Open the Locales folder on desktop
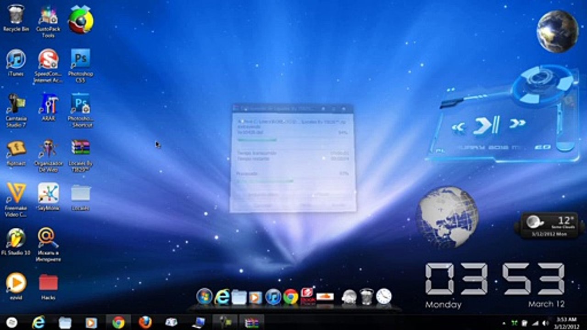Viewport: 587px width, 330px height. coord(80,197)
